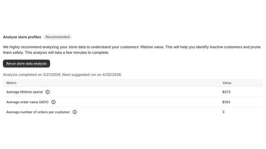Viewport: 266px width, 149px height.
Task: Show info for Average number of orders per customer
Action: [x=74, y=112]
